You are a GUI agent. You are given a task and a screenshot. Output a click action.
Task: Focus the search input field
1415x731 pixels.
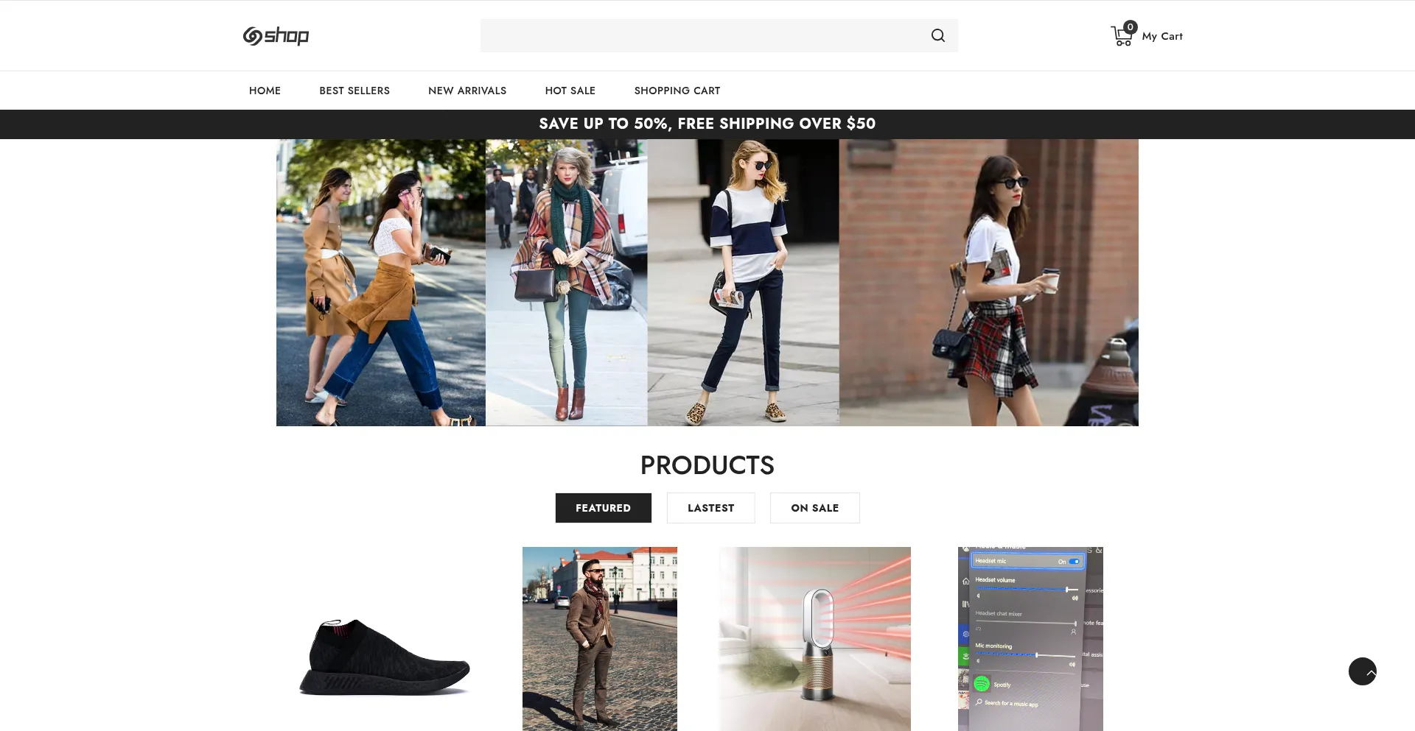click(x=700, y=35)
